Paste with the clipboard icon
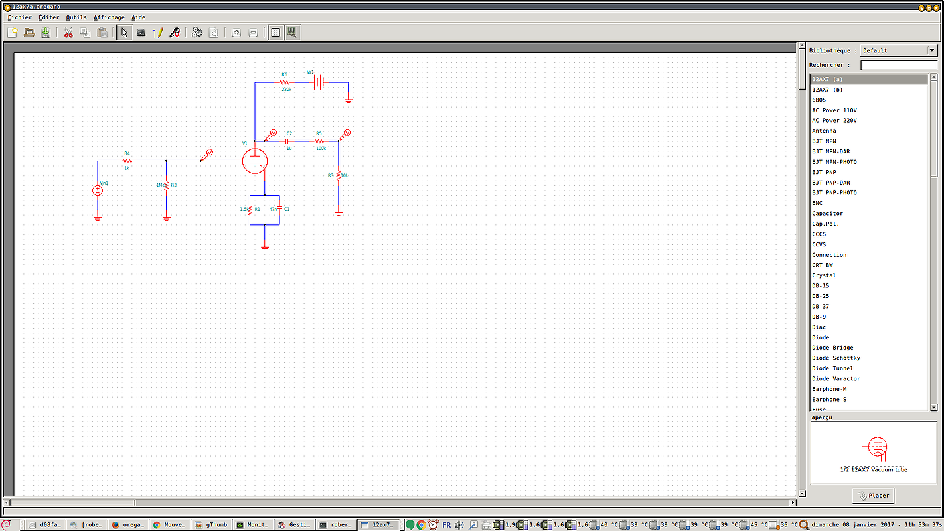The height and width of the screenshot is (531, 944). (102, 33)
